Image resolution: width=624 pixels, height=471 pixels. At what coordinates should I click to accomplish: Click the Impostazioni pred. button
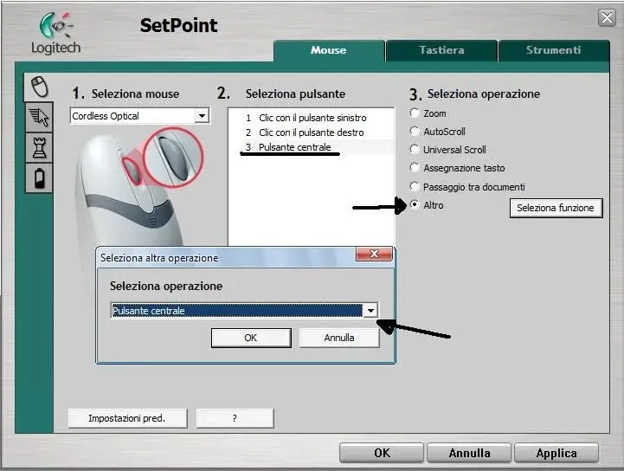(127, 418)
